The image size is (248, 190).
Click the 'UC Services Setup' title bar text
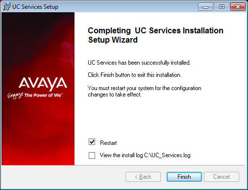[35, 7]
